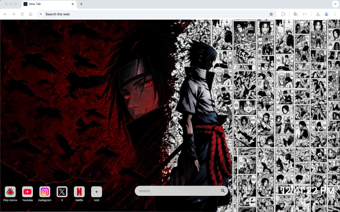The width and height of the screenshot is (340, 212).
Task: Close the New Tab tab
Action: tap(73, 4)
